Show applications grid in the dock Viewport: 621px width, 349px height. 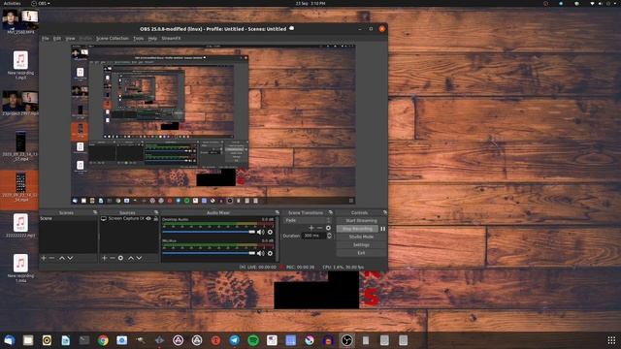click(611, 340)
